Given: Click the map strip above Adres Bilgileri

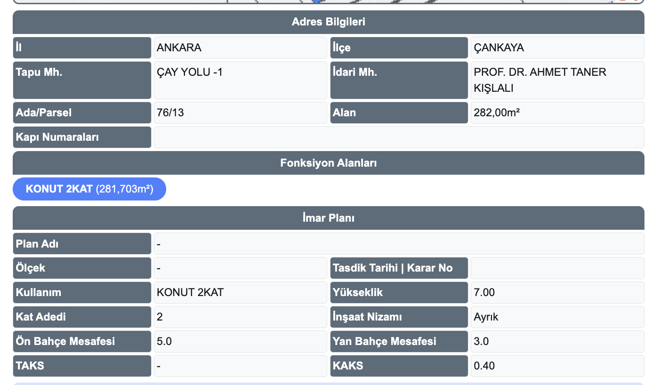Looking at the screenshot, I should coord(328,1).
